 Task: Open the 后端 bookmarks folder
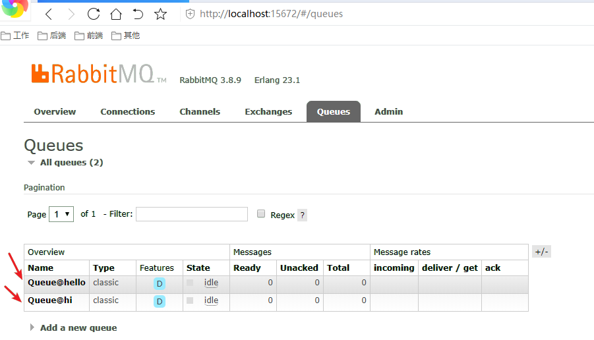coord(52,36)
